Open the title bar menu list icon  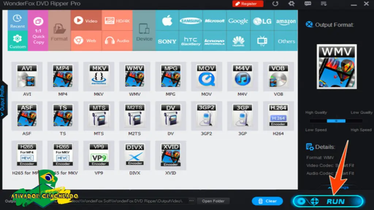[324, 4]
